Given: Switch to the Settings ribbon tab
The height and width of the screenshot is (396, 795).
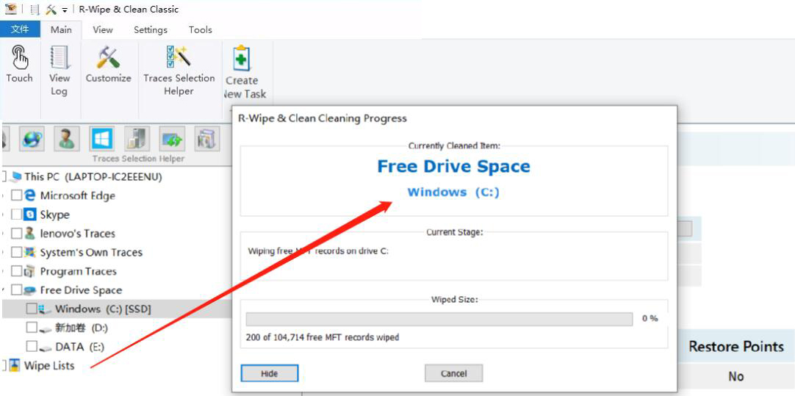Looking at the screenshot, I should point(151,30).
